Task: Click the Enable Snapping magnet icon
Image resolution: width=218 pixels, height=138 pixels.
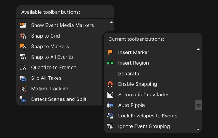Action: coord(110,84)
